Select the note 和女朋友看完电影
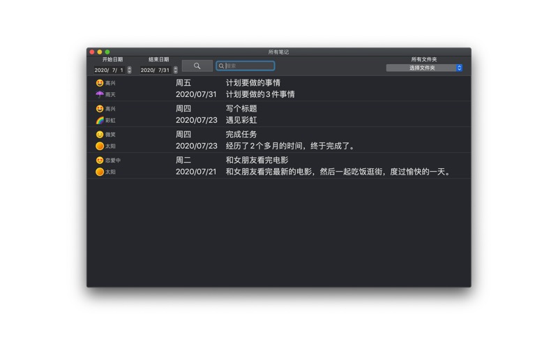 [x=257, y=160]
